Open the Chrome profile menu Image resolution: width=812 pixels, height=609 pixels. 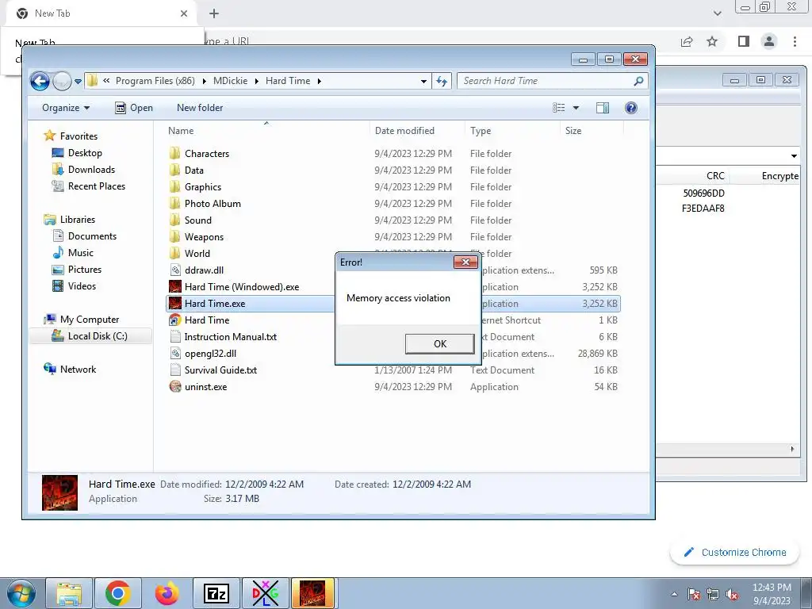pyautogui.click(x=769, y=41)
